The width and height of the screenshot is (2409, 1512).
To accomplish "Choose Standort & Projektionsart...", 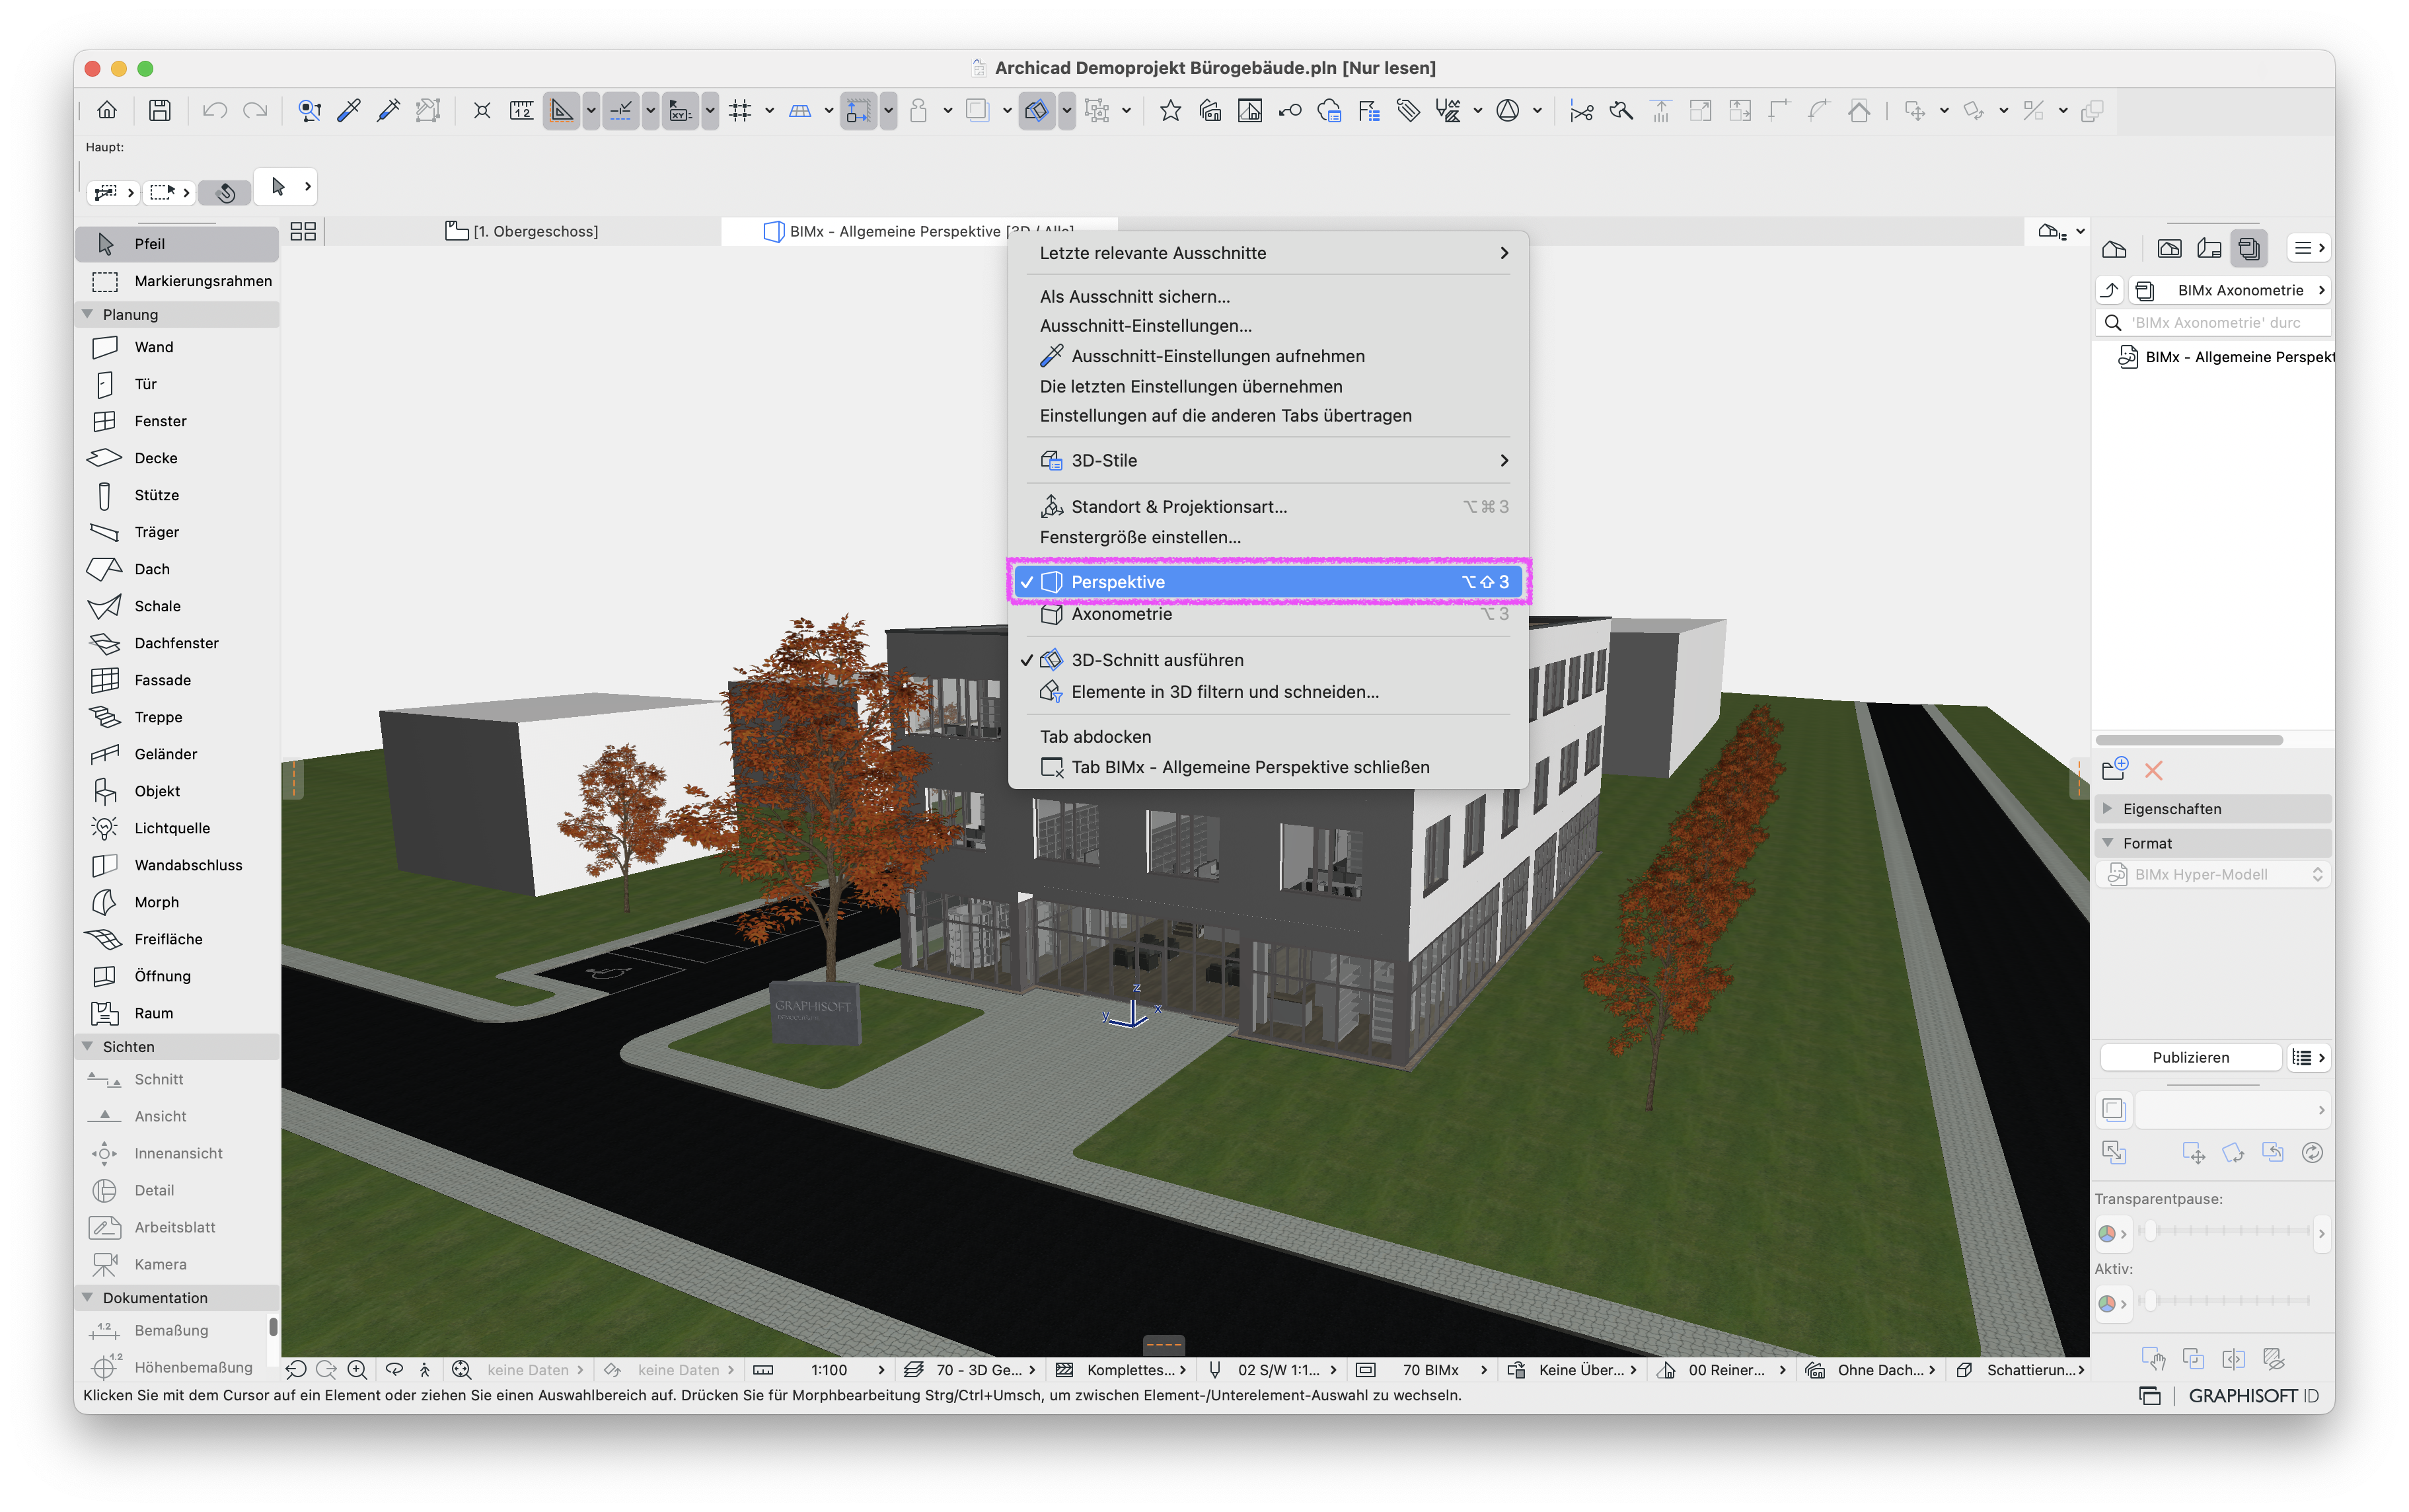I will pos(1267,507).
